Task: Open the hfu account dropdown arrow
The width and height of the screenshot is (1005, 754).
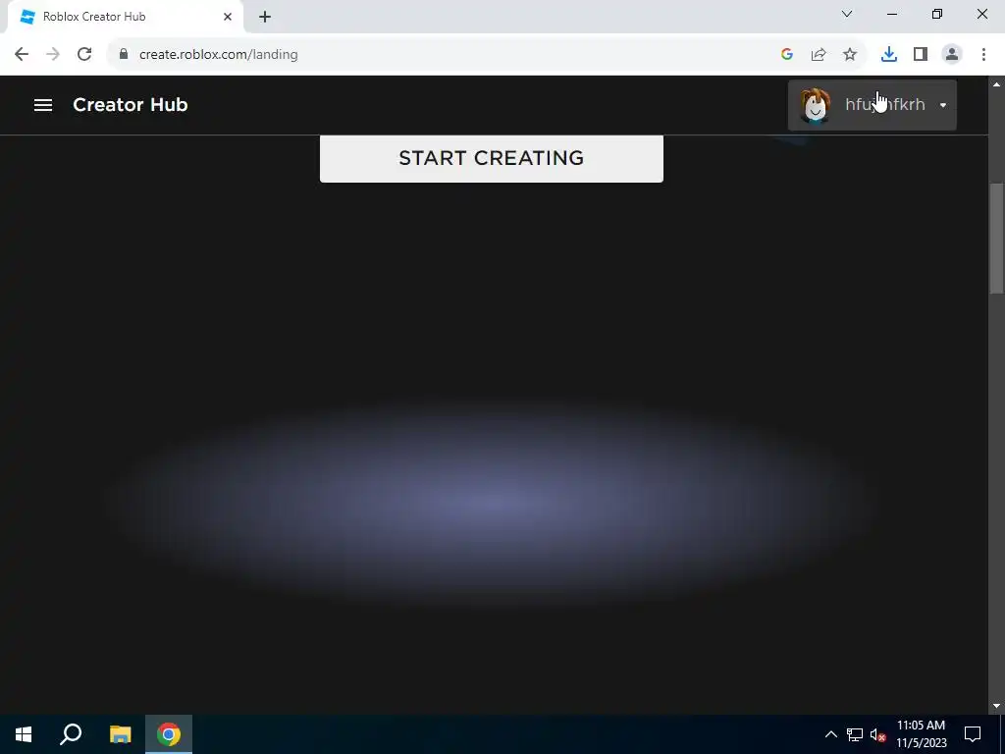Action: tap(943, 105)
